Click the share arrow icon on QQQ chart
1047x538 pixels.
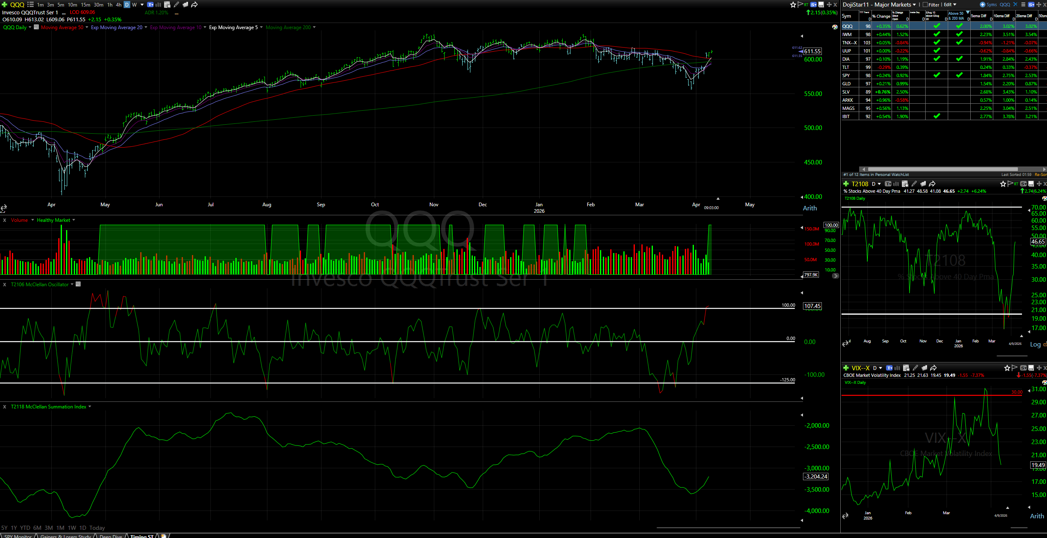[x=194, y=5]
